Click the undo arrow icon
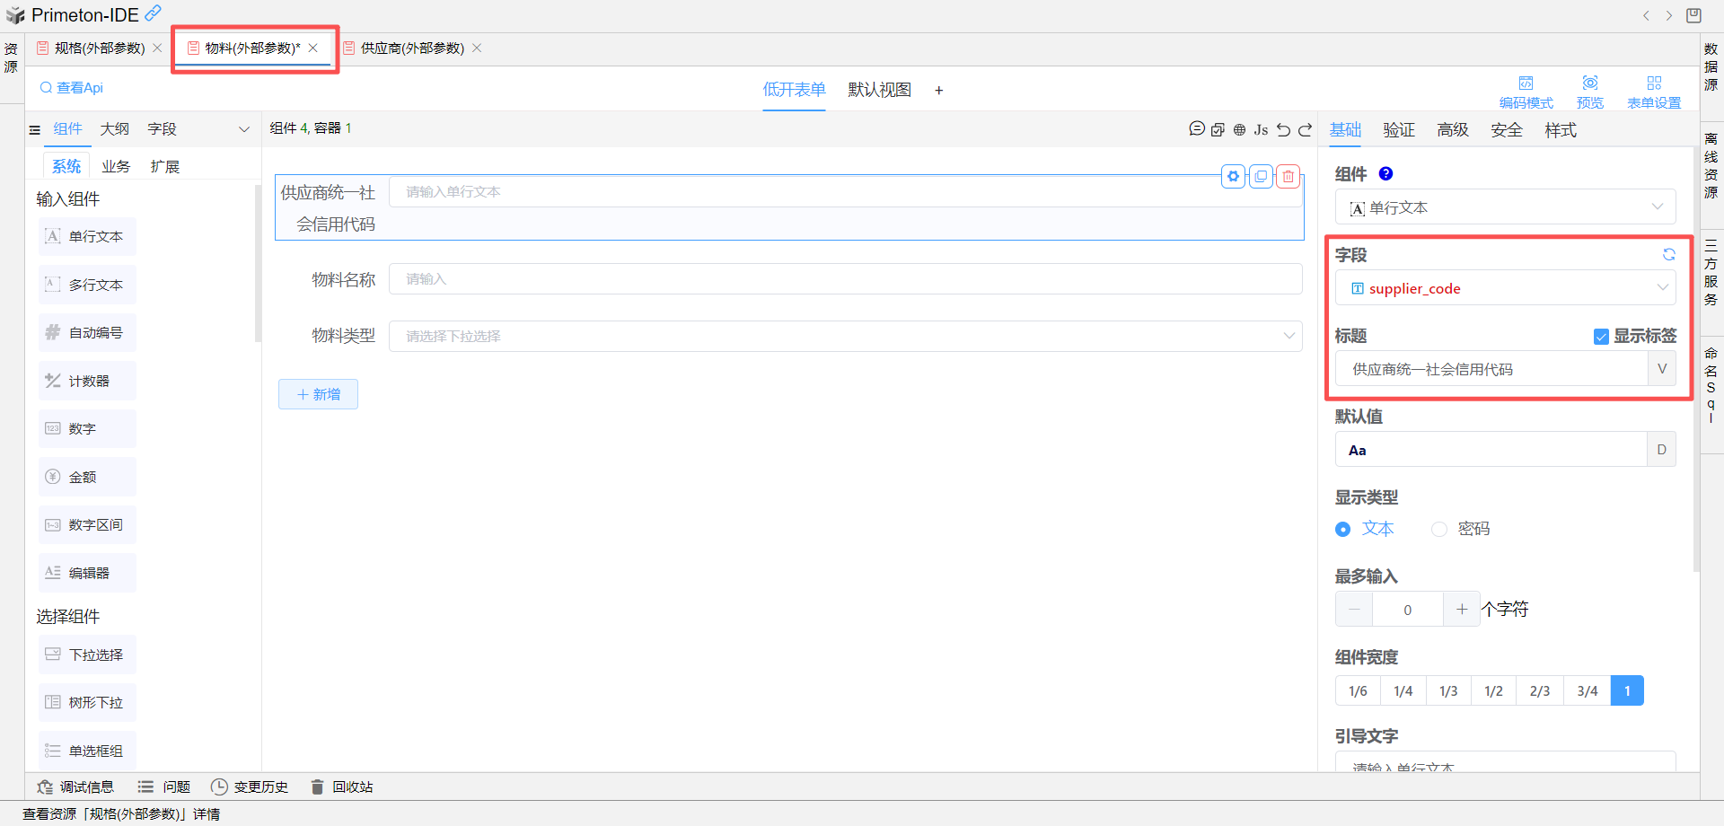 [x=1283, y=129]
